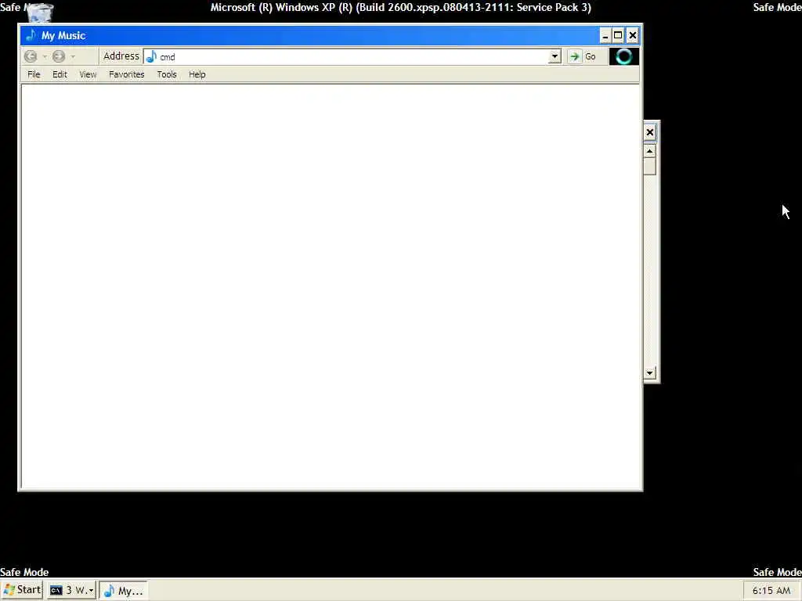
Task: Open the Tools menu
Action: [167, 74]
